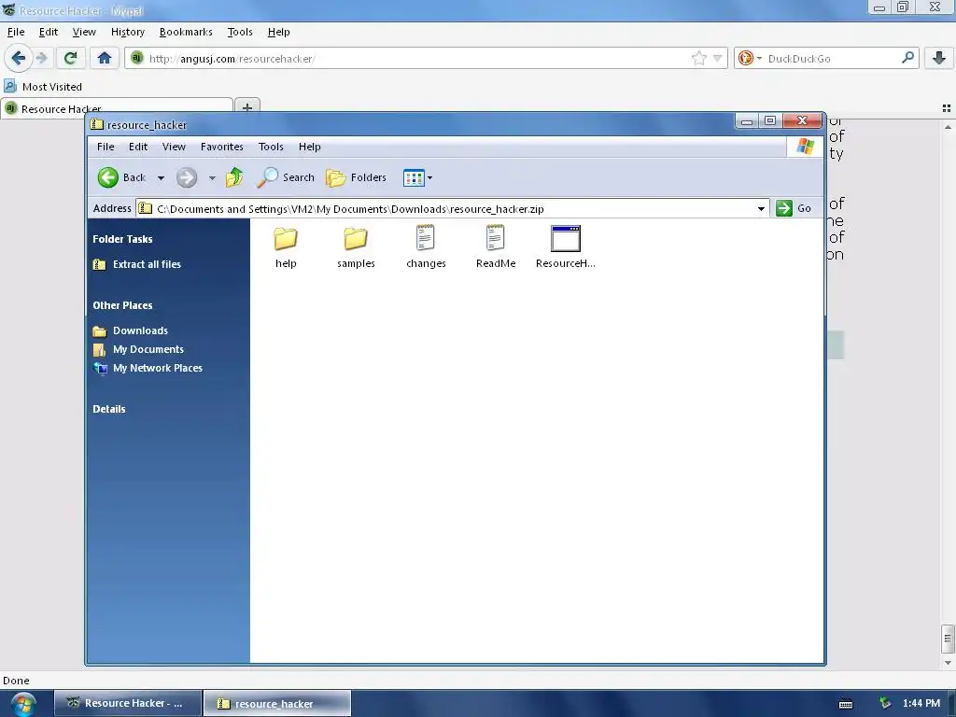956x717 pixels.
Task: Open the help folder in the zip
Action: click(286, 246)
